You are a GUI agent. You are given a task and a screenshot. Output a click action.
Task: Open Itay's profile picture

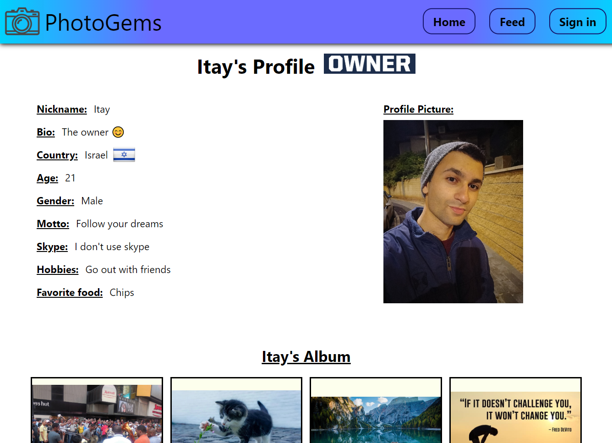pyautogui.click(x=453, y=212)
